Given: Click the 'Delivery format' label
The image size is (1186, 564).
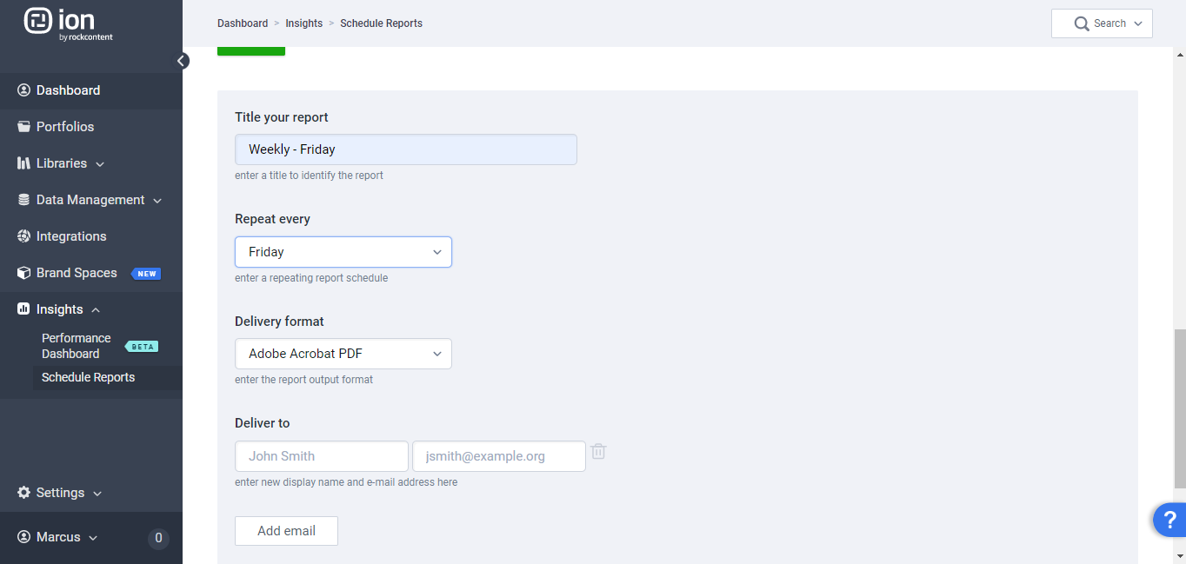Looking at the screenshot, I should [279, 322].
